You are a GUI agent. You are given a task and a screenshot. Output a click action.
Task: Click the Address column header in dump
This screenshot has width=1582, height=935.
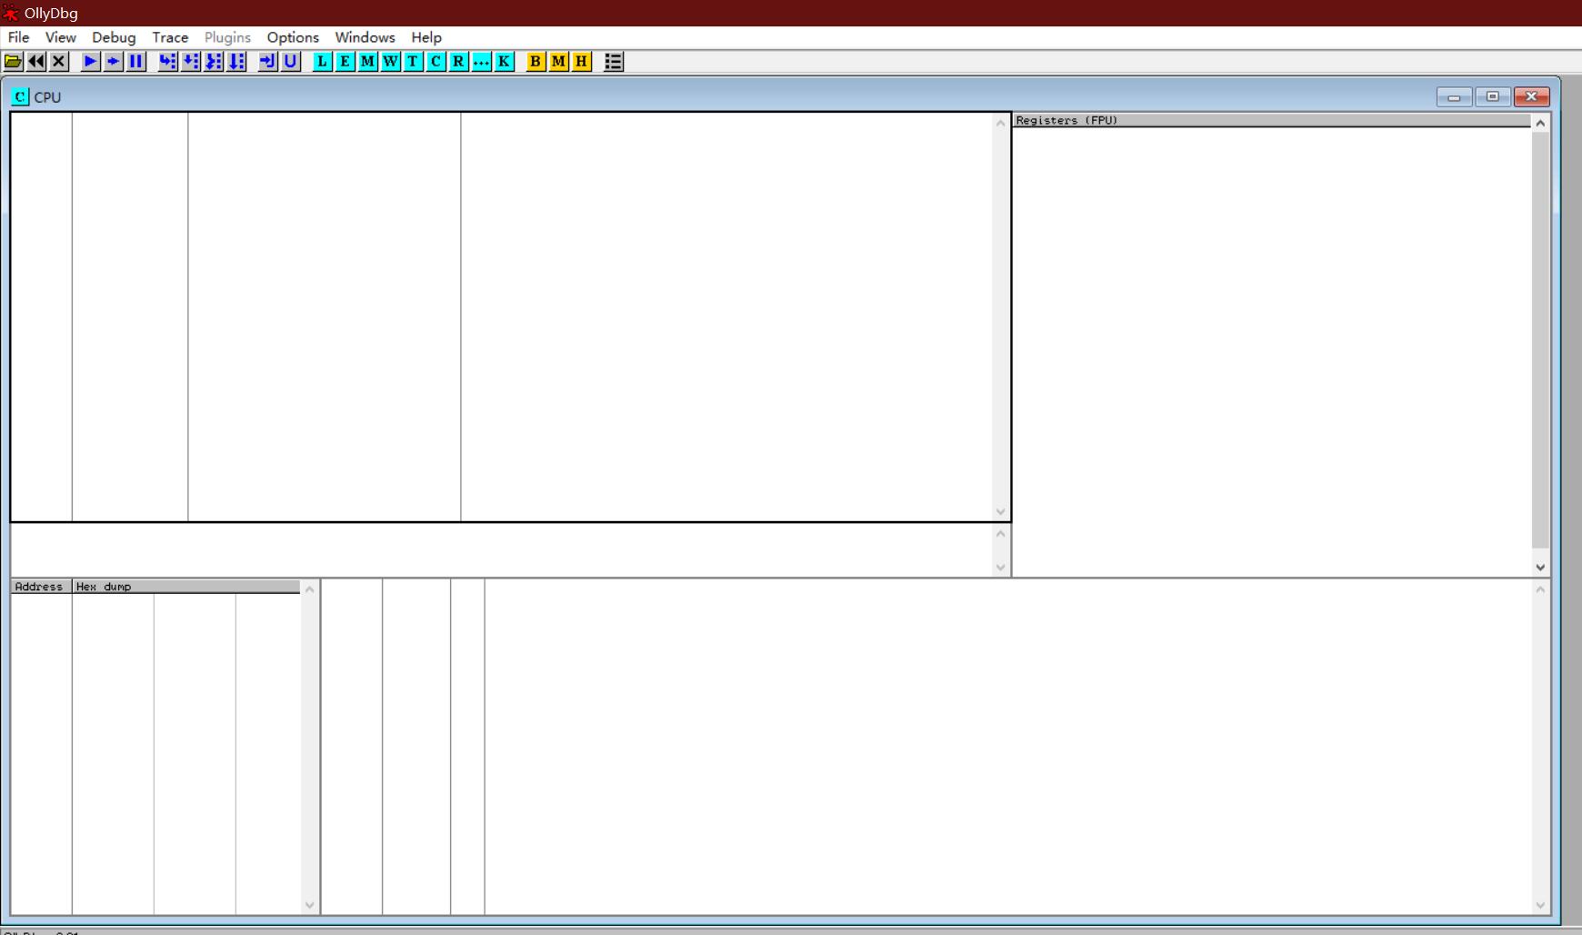[x=41, y=587]
